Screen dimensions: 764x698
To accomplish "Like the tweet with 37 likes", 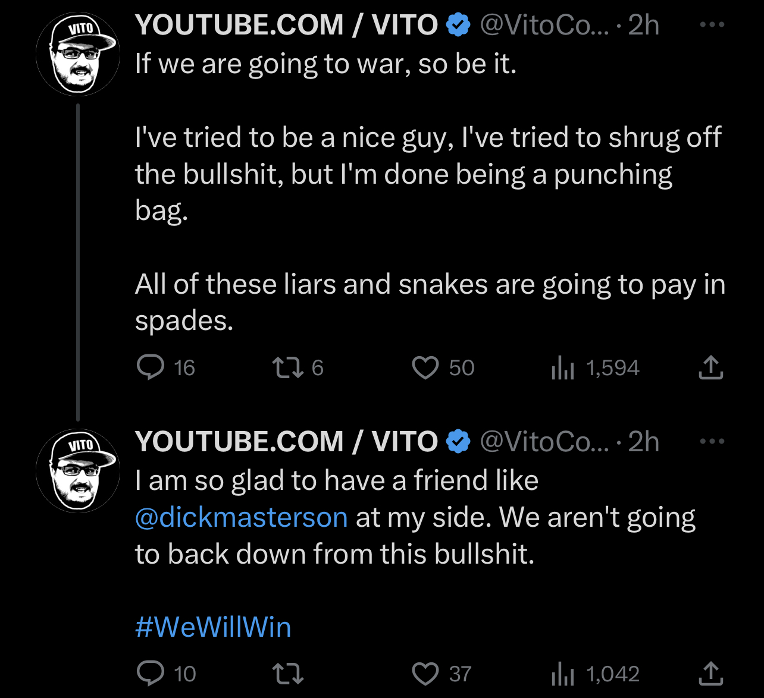I will (x=425, y=674).
